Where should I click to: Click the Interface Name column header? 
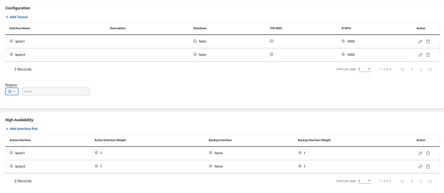click(20, 28)
